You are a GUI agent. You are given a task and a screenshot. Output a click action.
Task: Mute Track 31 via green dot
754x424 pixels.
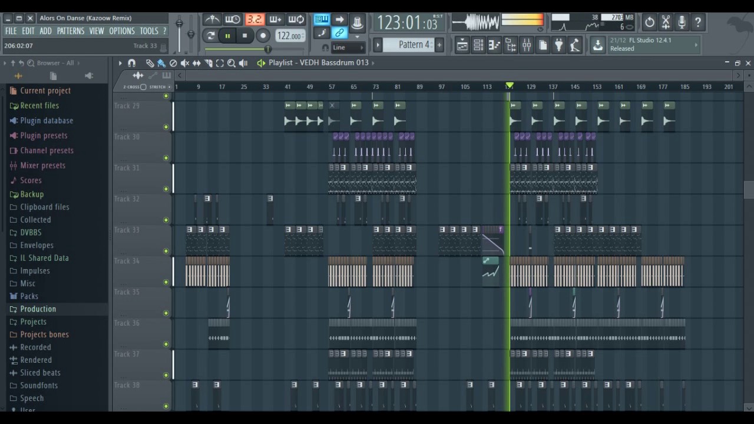point(166,189)
